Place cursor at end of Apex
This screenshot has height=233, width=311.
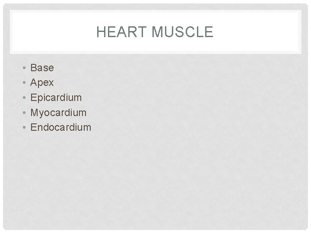(x=54, y=82)
